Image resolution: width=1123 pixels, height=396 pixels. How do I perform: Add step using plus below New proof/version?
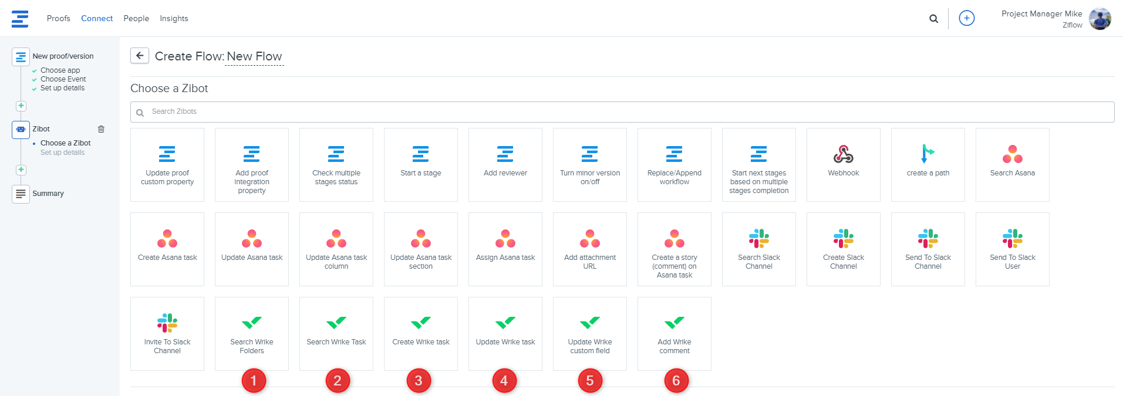pyautogui.click(x=21, y=106)
